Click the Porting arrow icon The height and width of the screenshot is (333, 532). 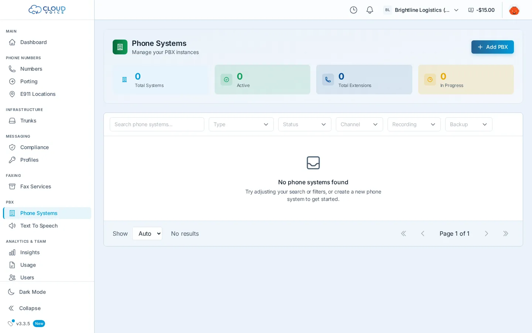click(12, 81)
